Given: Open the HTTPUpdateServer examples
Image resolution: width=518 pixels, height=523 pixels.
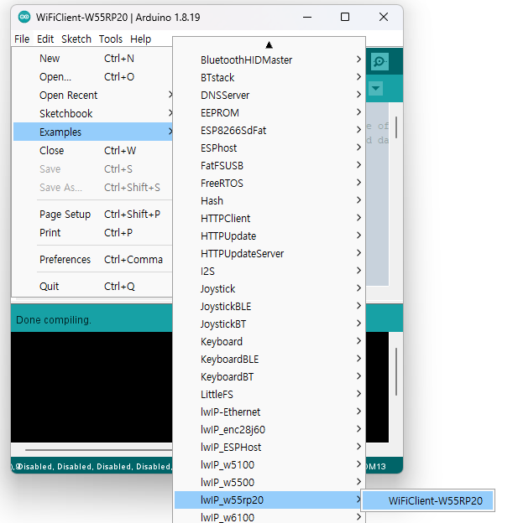Looking at the screenshot, I should [x=269, y=253].
